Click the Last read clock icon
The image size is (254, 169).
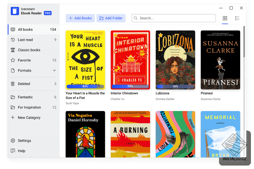(x=13, y=40)
